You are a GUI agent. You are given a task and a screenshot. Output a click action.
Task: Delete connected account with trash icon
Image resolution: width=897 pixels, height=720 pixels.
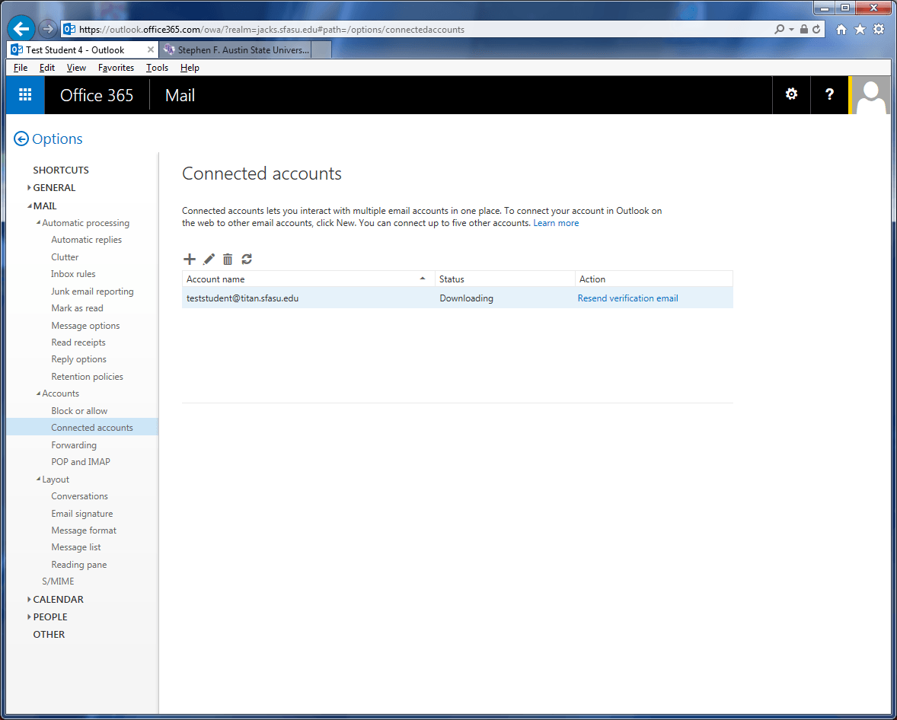[x=228, y=260]
